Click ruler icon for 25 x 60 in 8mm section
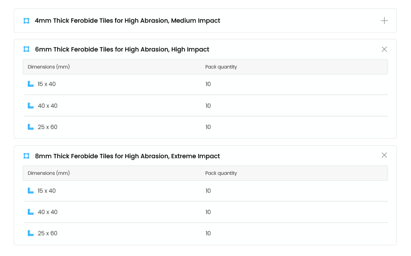Image resolution: width=411 pixels, height=256 pixels. 31,233
